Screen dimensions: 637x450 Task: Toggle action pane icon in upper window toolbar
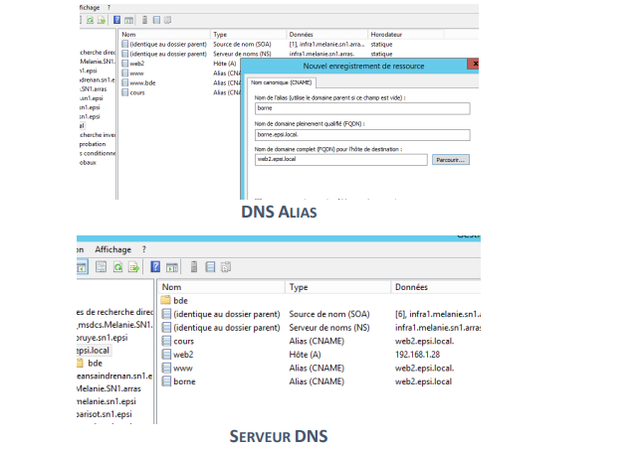tap(128, 20)
